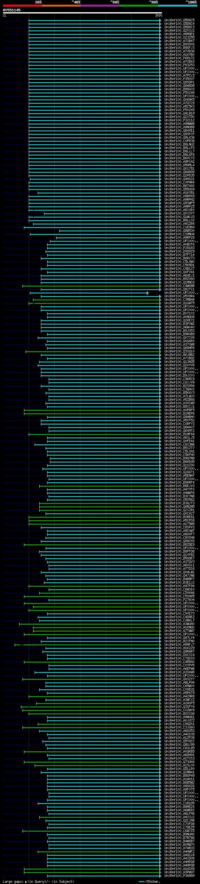
Task: Select hit label UniRef100_A3PW97
Action: point(179,872)
